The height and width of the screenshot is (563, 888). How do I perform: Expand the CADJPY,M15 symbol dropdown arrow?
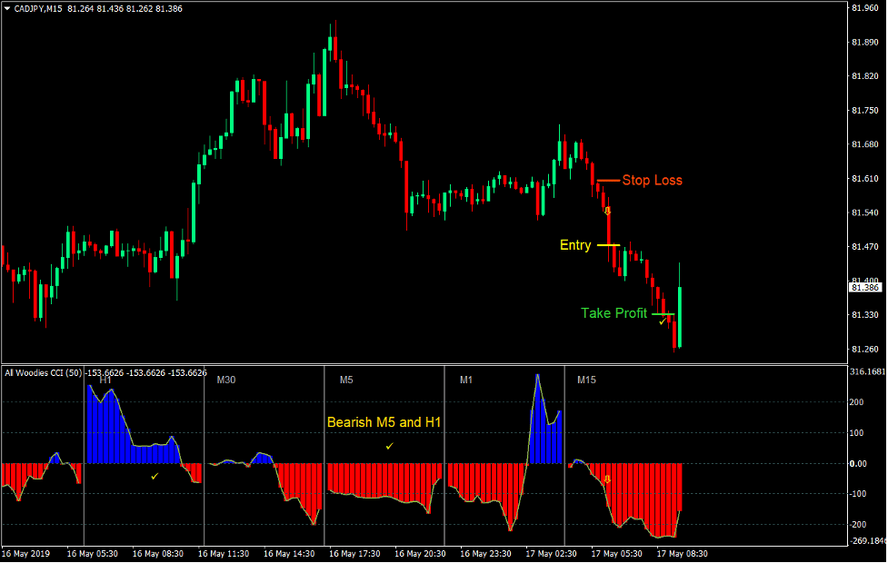tap(7, 7)
